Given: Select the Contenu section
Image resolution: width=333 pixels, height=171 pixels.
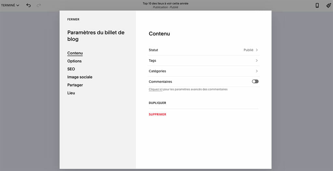Looking at the screenshot, I should pos(75,53).
